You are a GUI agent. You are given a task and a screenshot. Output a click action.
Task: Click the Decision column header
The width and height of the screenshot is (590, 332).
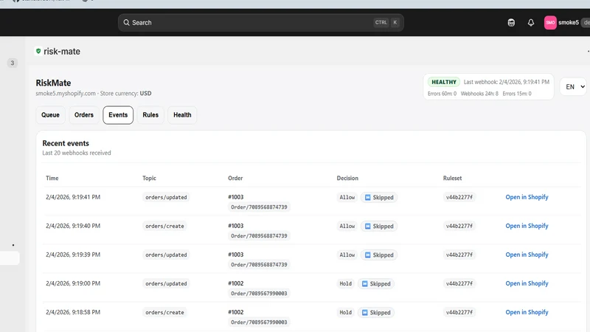pyautogui.click(x=347, y=178)
